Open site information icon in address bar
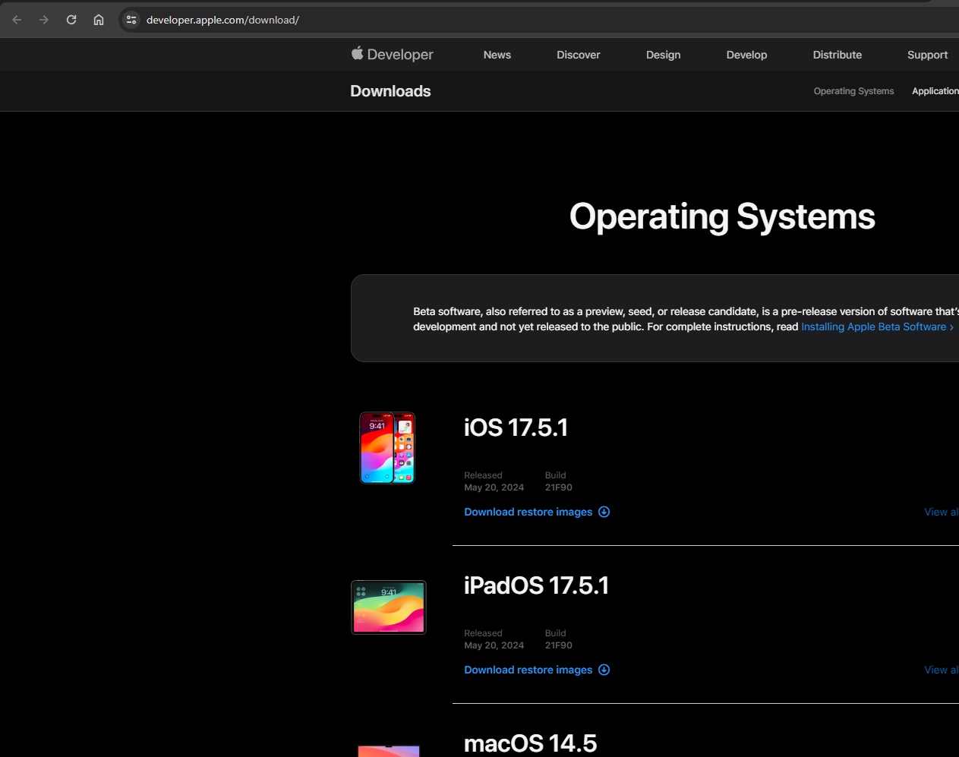Screen dimensions: 959x757 [131, 20]
